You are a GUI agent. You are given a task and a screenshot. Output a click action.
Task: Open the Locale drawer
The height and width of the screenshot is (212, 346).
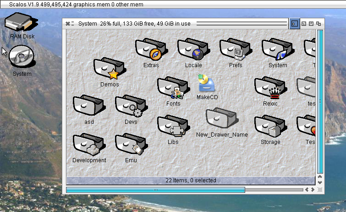[x=193, y=50]
